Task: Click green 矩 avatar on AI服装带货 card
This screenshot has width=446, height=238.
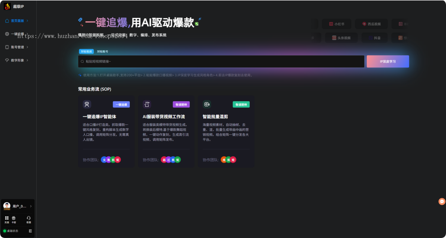Action: point(178,160)
